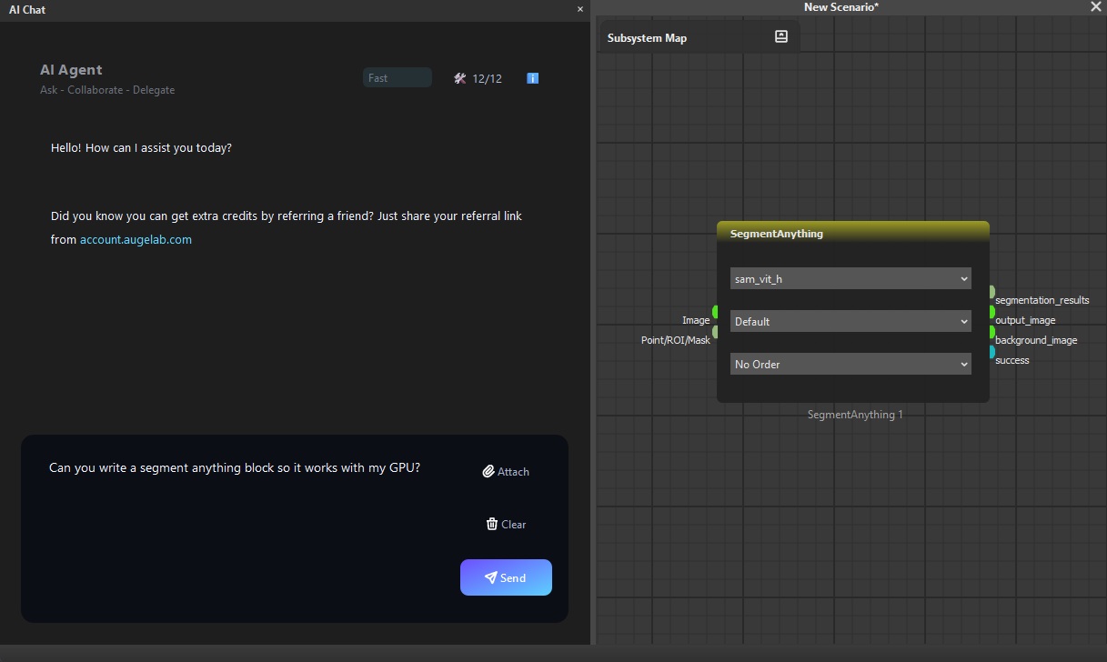Image resolution: width=1107 pixels, height=662 pixels.
Task: Open the sam_vit_h model dropdown
Action: point(850,278)
